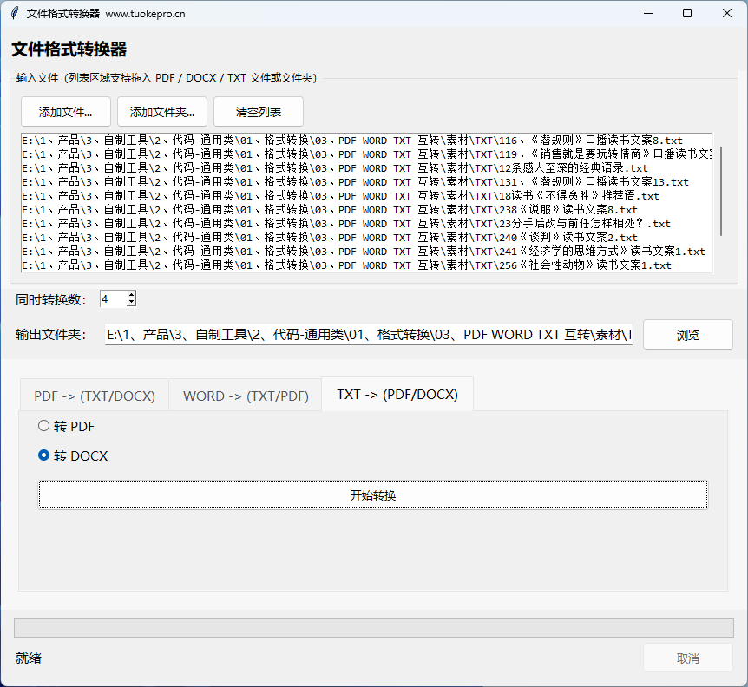Click 浏览 to pick the output folder
The image size is (748, 687).
click(x=687, y=335)
